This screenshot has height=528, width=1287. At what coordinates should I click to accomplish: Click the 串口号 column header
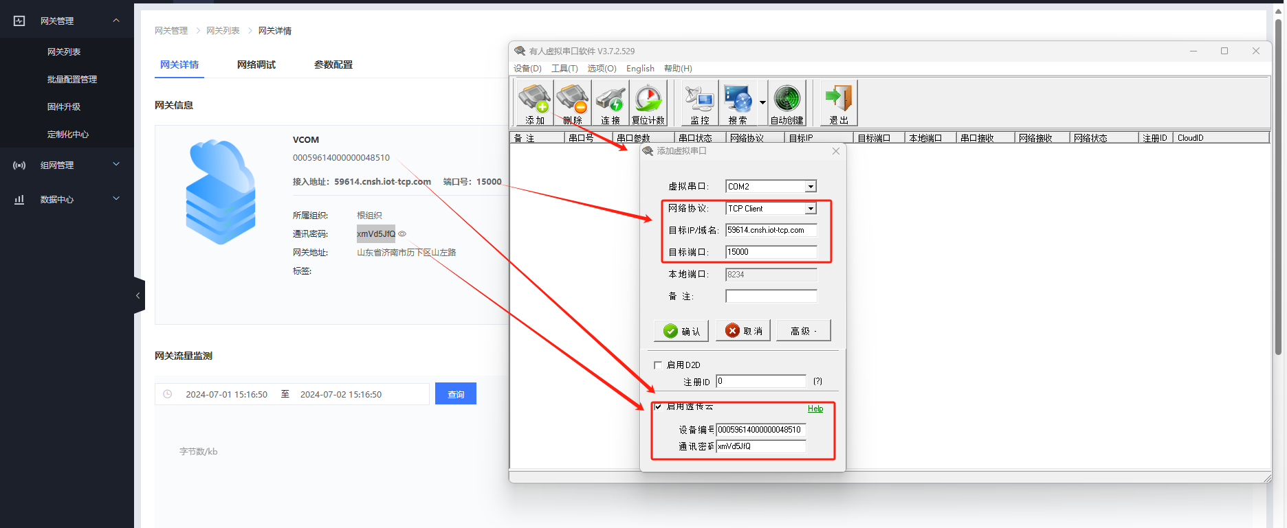point(588,138)
